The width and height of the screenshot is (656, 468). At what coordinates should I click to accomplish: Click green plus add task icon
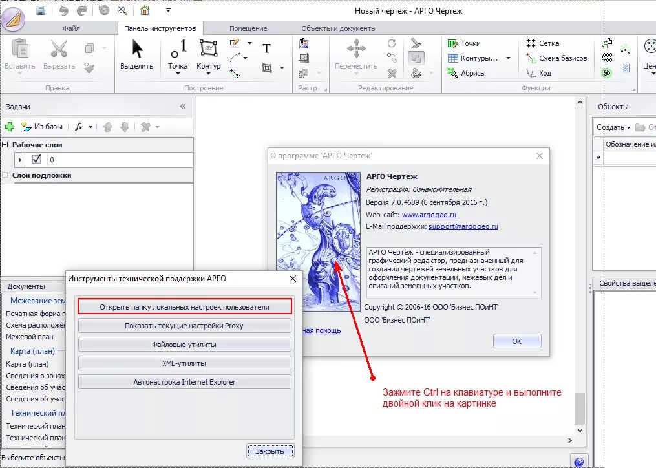click(10, 127)
